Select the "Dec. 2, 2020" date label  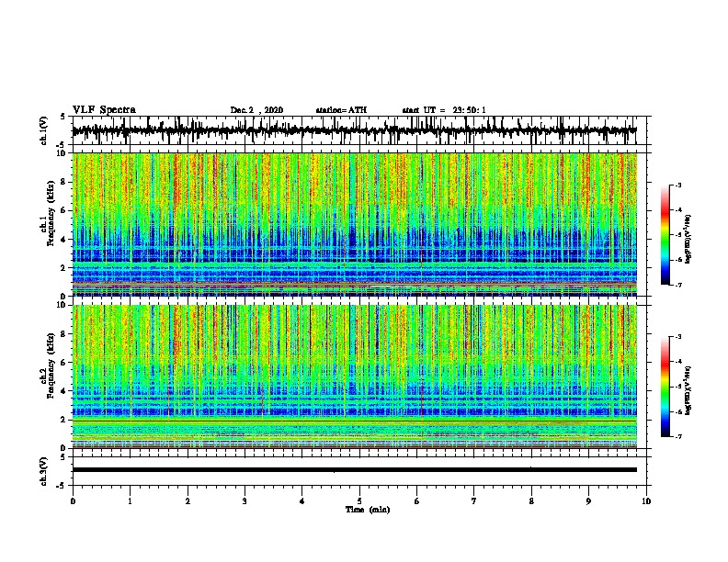256,110
